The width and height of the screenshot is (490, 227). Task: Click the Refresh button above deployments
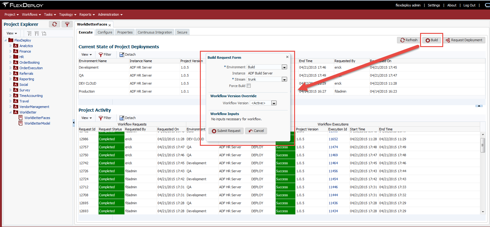tap(409, 40)
